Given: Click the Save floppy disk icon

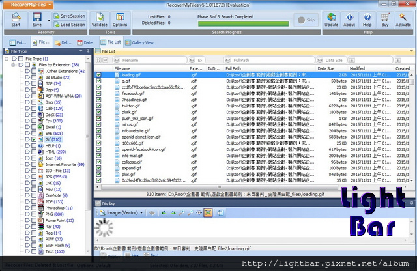Looking at the screenshot, I should [x=37, y=20].
